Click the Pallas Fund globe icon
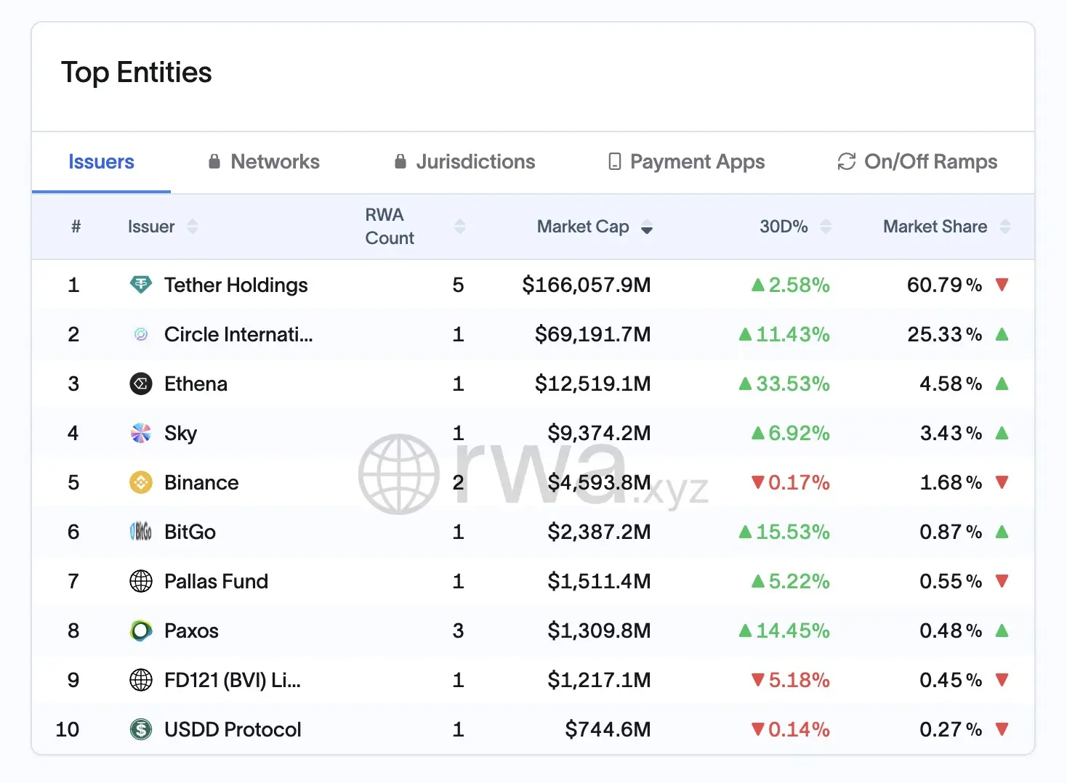The image size is (1067, 783). click(x=141, y=581)
